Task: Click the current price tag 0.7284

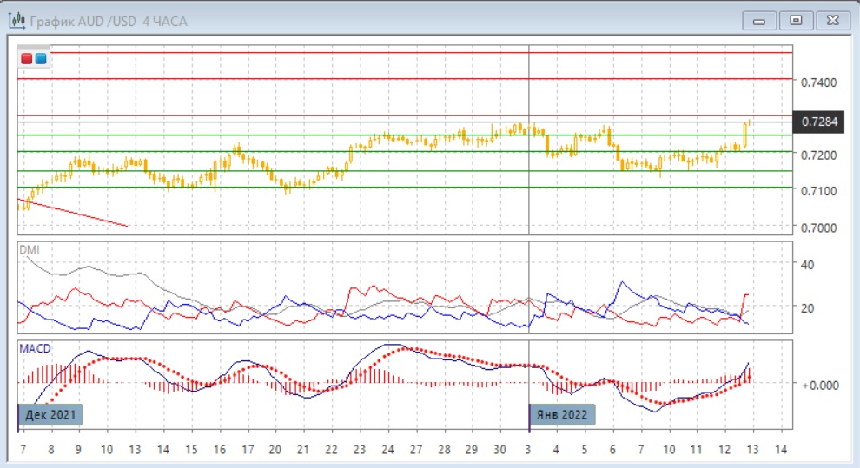Action: tap(819, 122)
